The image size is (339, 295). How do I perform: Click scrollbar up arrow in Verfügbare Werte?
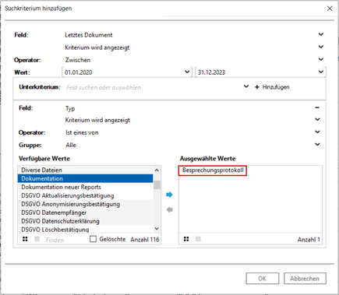click(x=157, y=170)
